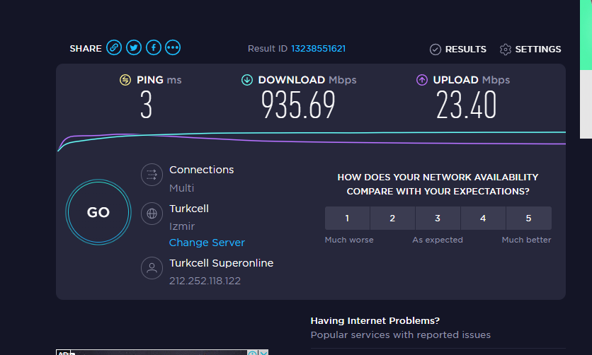Click the Change Server link
592x355 pixels.
207,243
